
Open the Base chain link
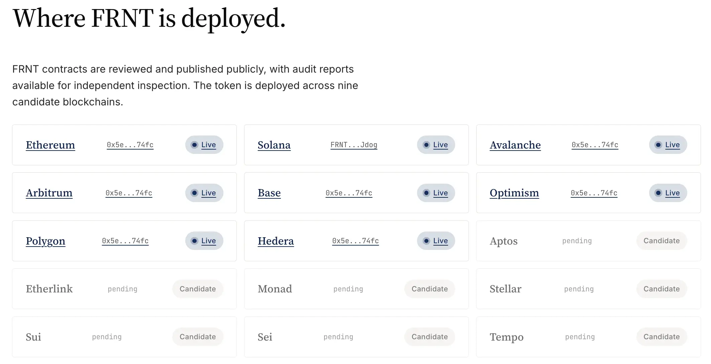click(x=269, y=193)
